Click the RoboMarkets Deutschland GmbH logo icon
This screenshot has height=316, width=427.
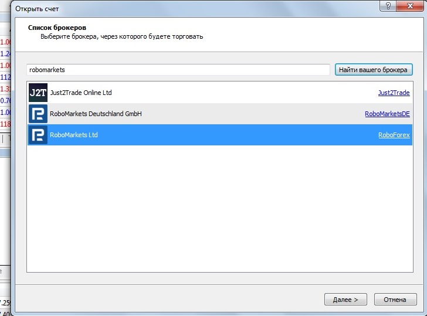click(x=38, y=114)
